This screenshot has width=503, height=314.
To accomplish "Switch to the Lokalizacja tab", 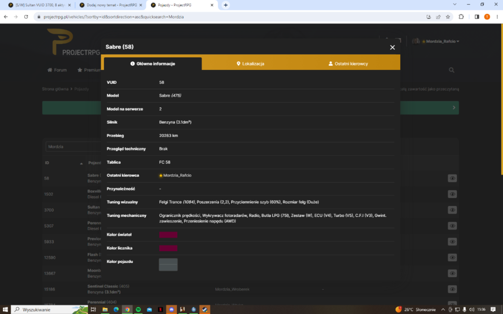I will tap(250, 64).
